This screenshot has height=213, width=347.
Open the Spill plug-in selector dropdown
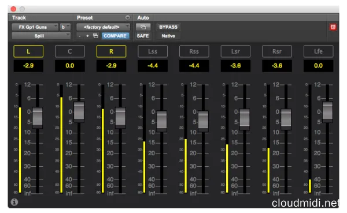pos(41,36)
